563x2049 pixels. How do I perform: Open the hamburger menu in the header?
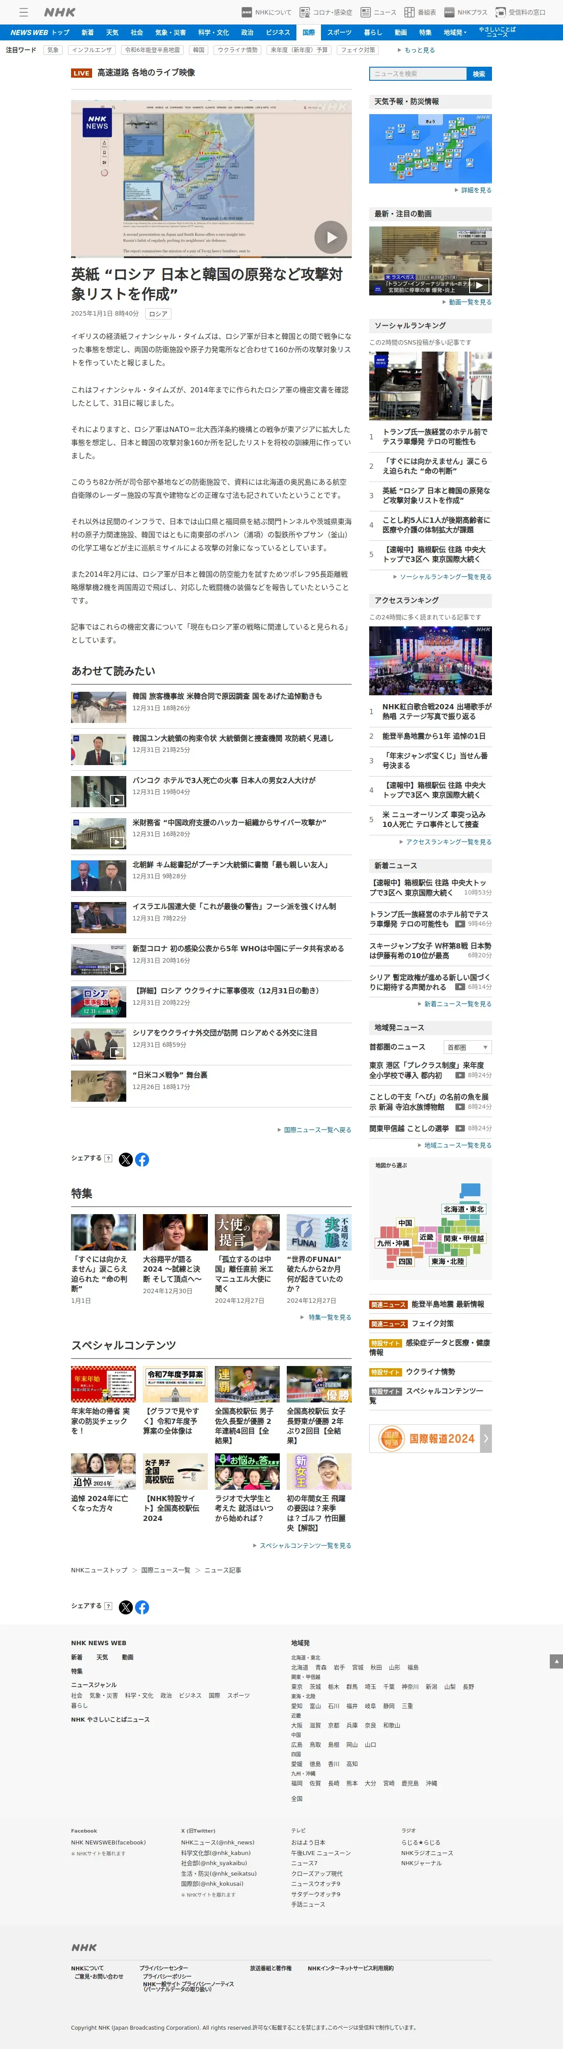coord(24,12)
